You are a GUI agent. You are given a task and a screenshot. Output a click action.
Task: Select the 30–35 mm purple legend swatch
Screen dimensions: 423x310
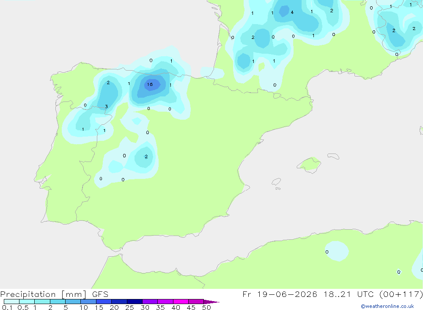[x=150, y=302]
